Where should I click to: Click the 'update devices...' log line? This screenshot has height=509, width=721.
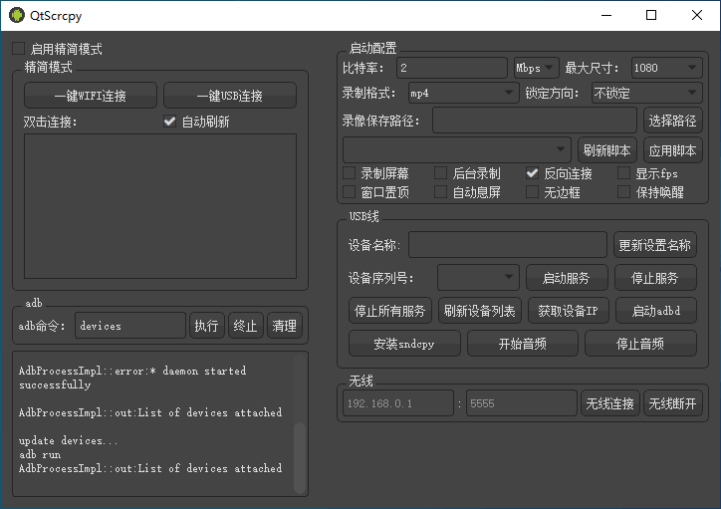click(68, 440)
